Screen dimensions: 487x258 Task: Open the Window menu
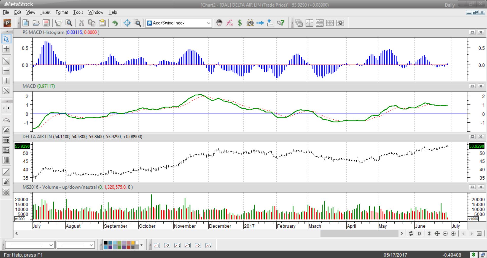(x=96, y=12)
